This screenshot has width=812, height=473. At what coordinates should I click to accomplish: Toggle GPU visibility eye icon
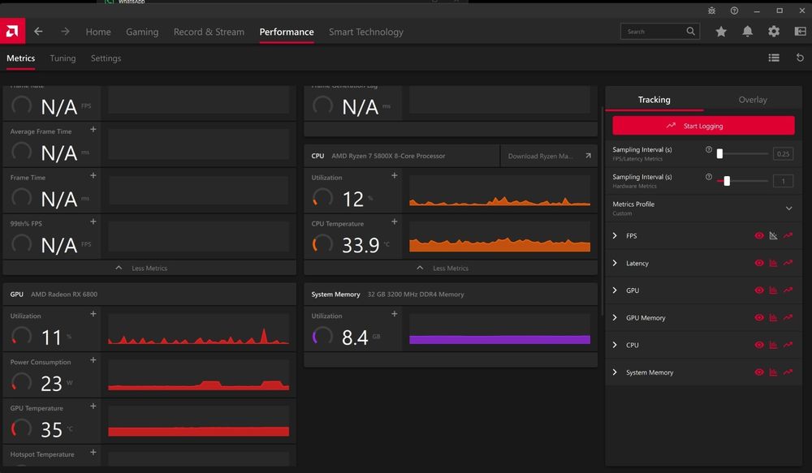[x=759, y=290]
